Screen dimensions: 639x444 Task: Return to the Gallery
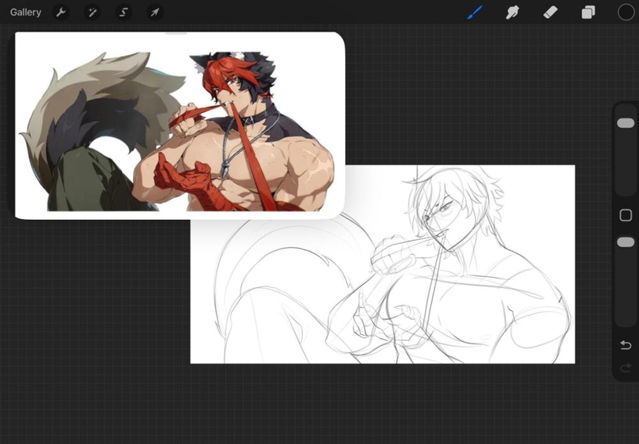click(x=26, y=12)
